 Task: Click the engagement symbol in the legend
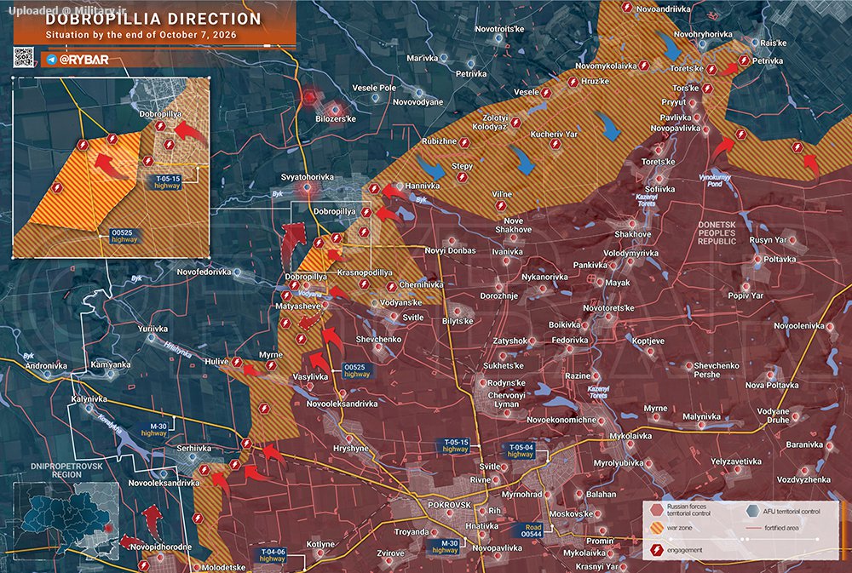656,550
